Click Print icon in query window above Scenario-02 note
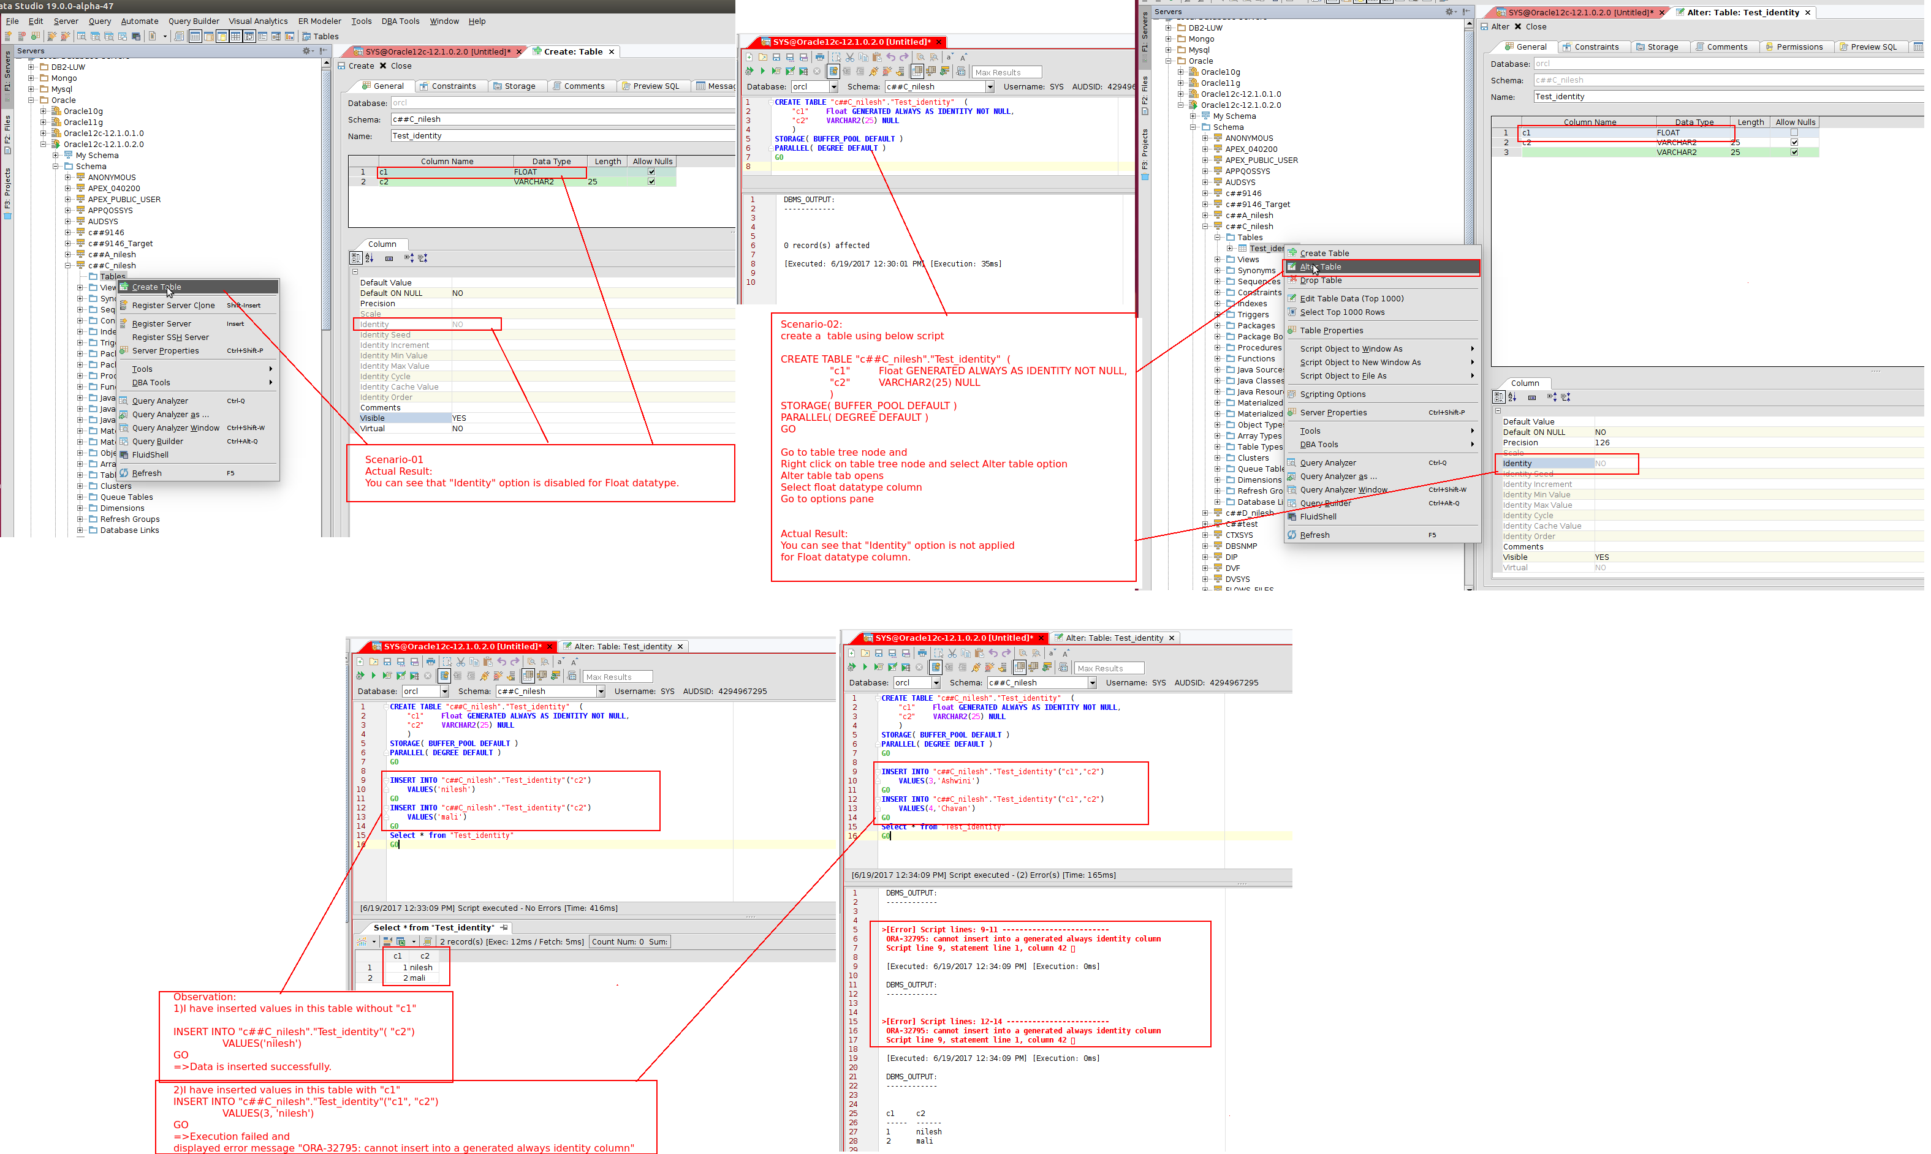This screenshot has width=1931, height=1154. click(x=819, y=58)
